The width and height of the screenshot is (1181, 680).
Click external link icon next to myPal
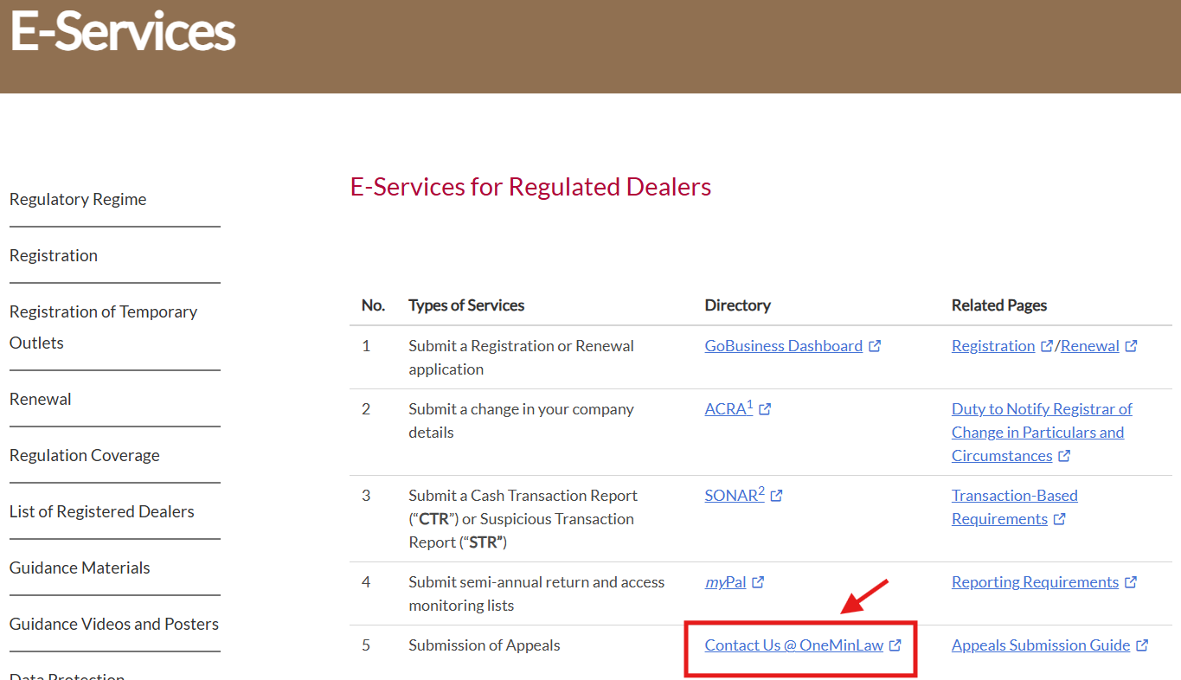tap(758, 582)
